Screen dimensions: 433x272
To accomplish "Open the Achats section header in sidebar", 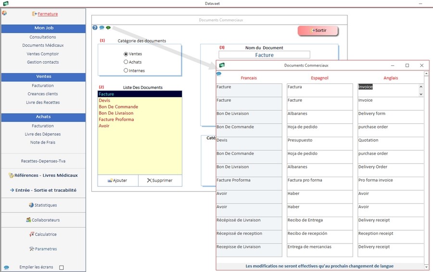I will [43, 117].
